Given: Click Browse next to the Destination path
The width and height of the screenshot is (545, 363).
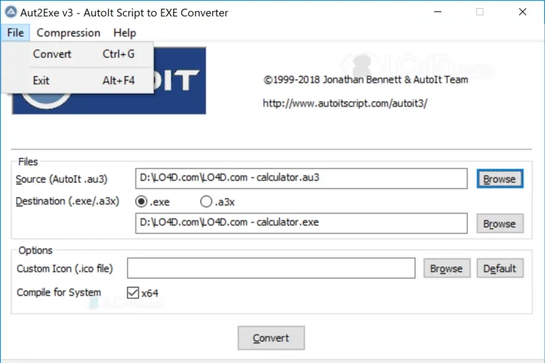Looking at the screenshot, I should pos(500,224).
